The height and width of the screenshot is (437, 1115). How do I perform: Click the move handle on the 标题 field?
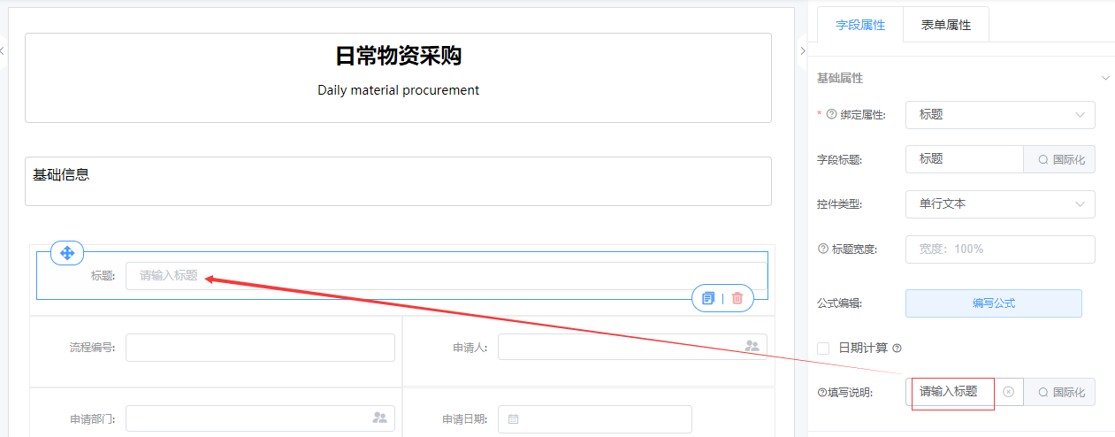pos(66,252)
